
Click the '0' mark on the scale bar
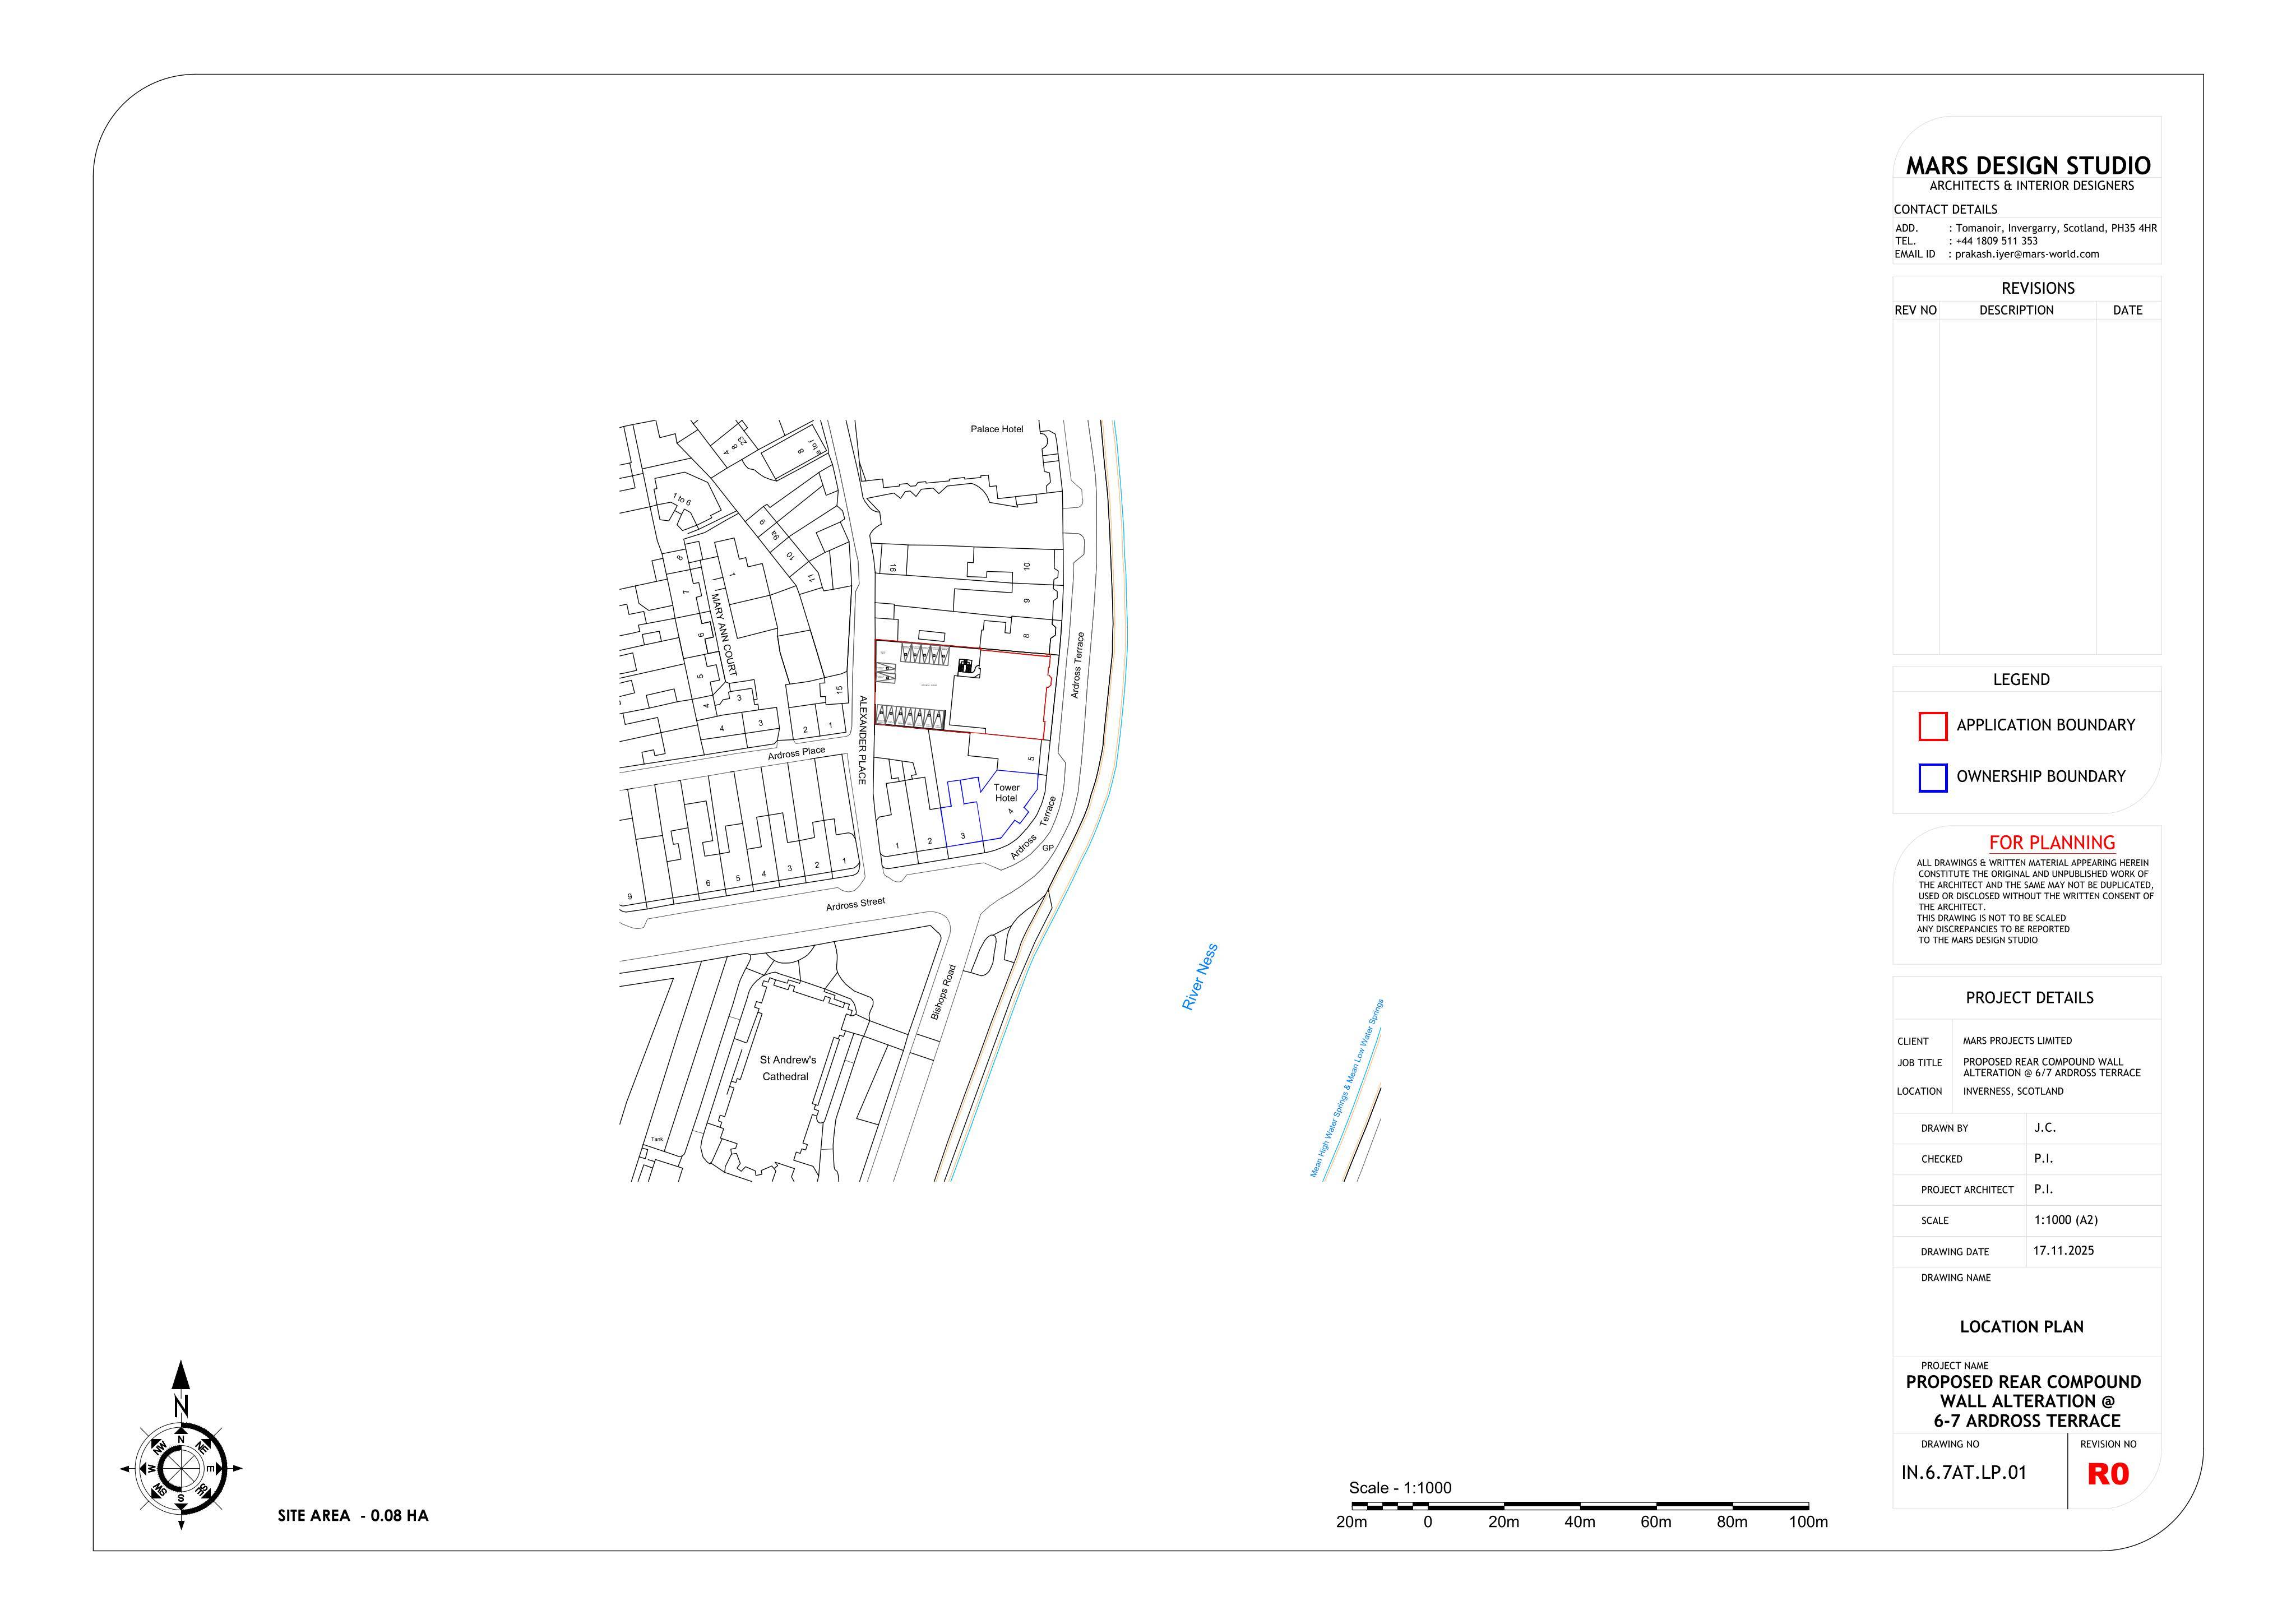(x=1427, y=1521)
